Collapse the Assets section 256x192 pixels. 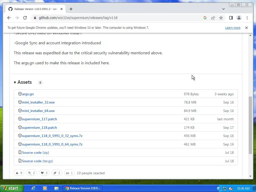[23, 82]
